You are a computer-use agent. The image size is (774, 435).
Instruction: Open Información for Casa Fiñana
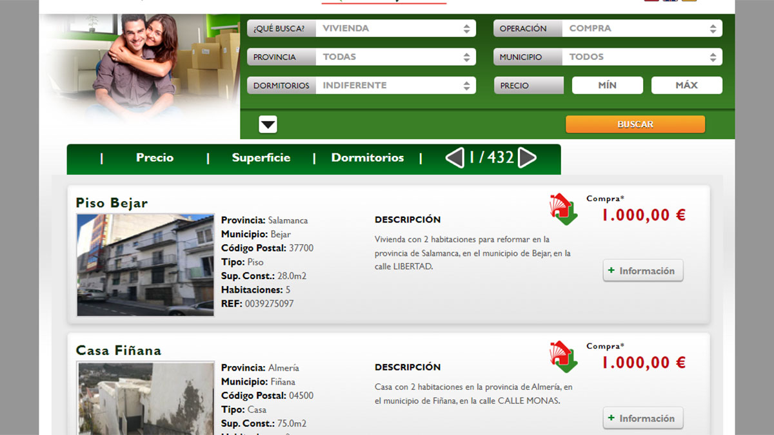pos(642,418)
